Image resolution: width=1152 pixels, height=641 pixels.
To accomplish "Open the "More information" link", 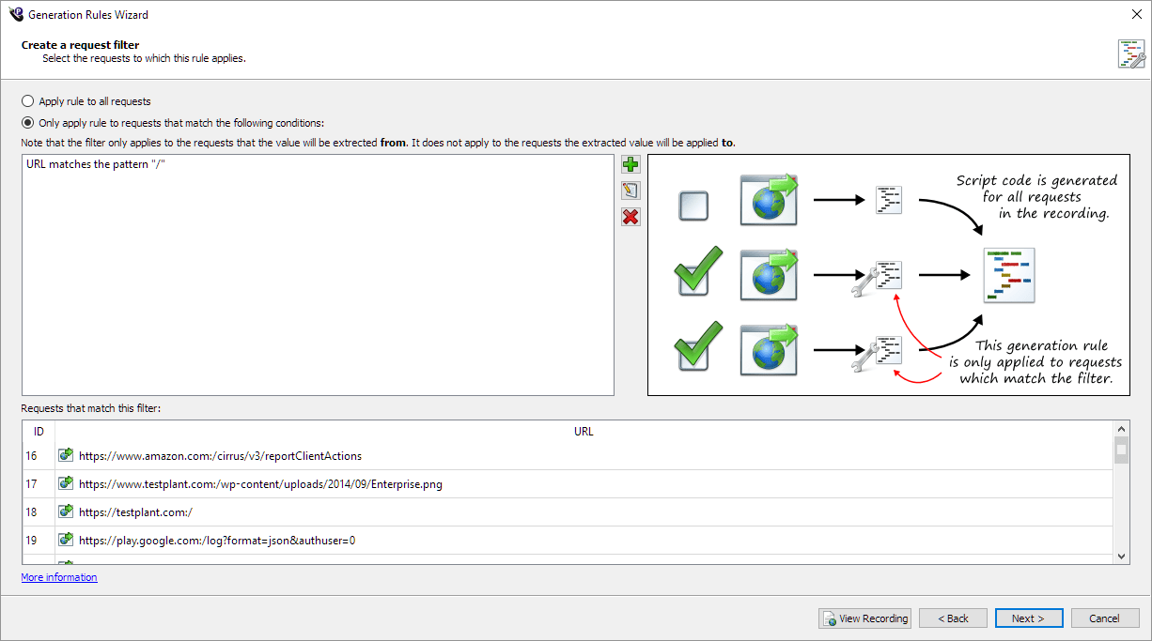I will [58, 576].
